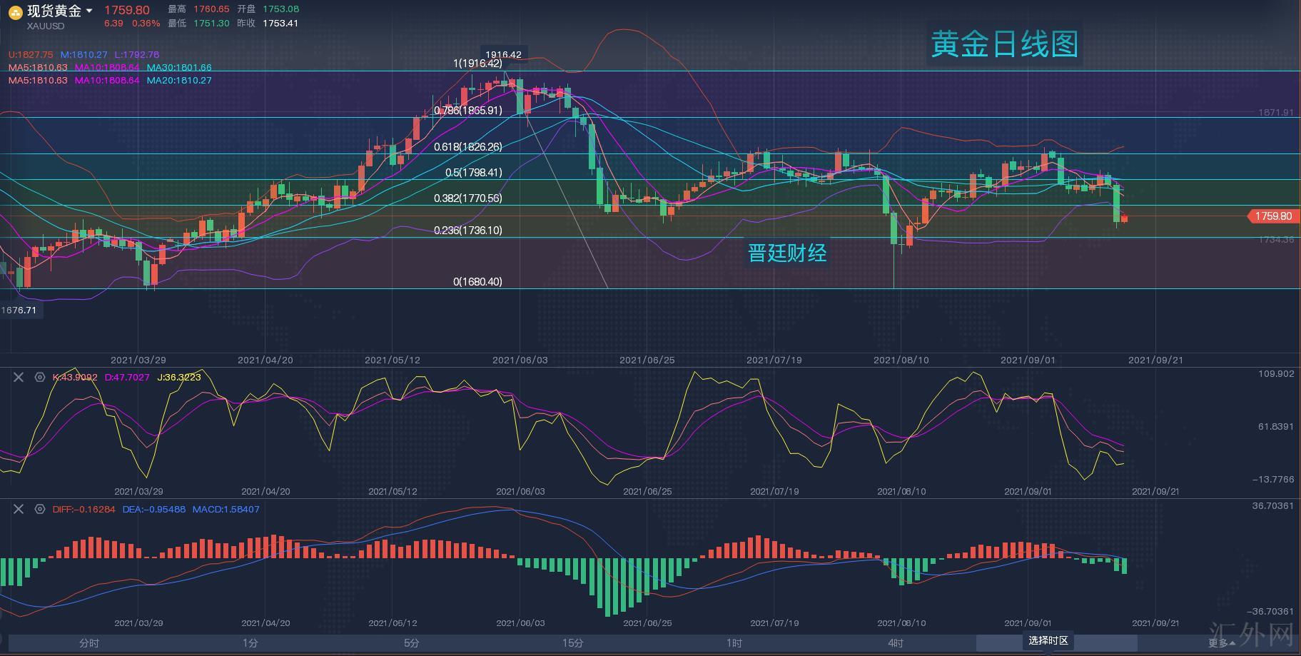Click the gold coin symbol icon
This screenshot has height=656, width=1301.
15,12
